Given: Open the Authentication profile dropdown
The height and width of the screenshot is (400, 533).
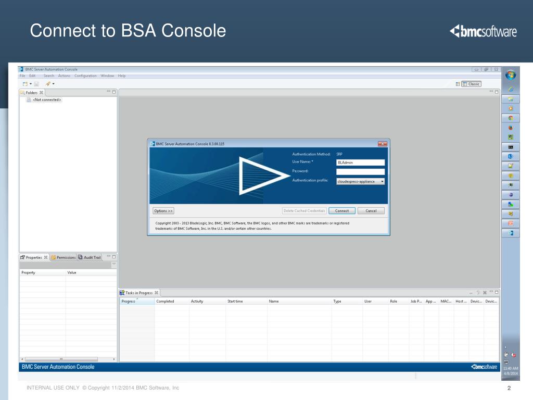Looking at the screenshot, I should (x=360, y=181).
